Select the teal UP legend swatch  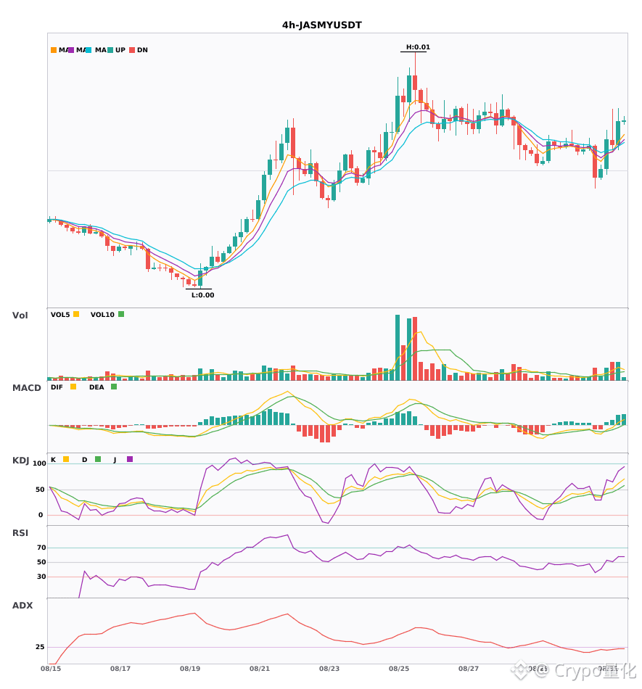click(110, 50)
